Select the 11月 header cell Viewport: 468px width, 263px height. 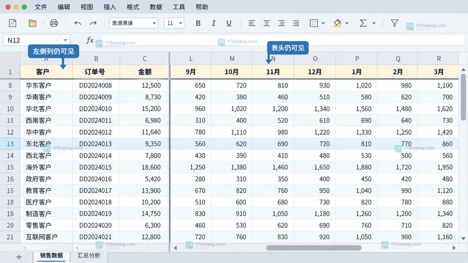point(273,72)
